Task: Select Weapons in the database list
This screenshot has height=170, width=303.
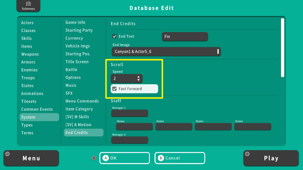Action: (x=30, y=54)
